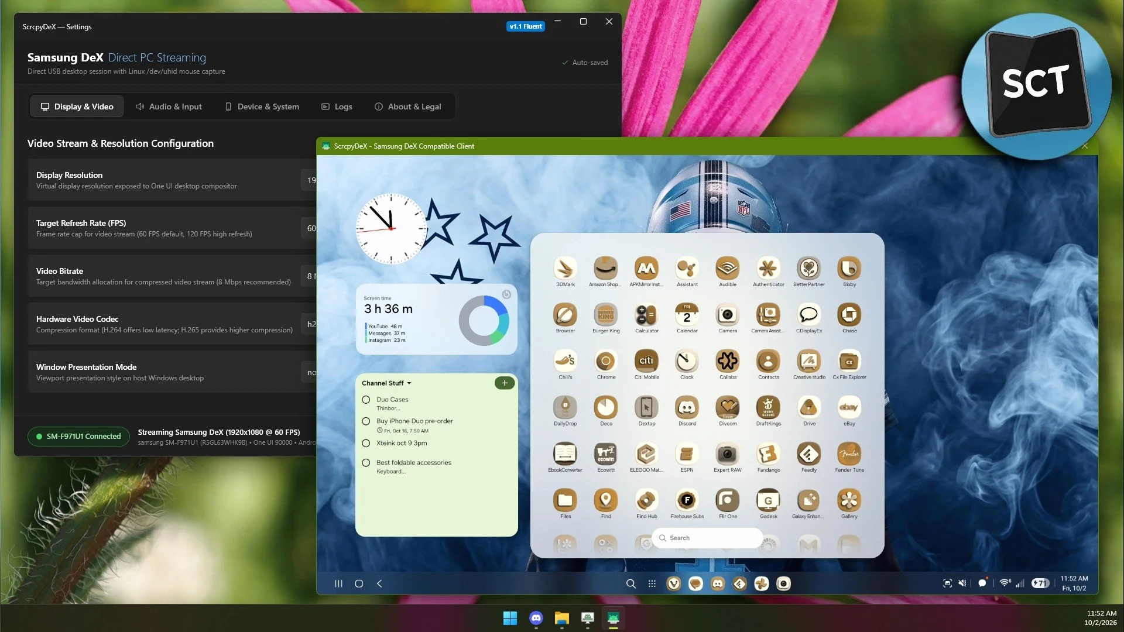The image size is (1124, 632).
Task: Open the Citi Mobile app icon
Action: [646, 361]
